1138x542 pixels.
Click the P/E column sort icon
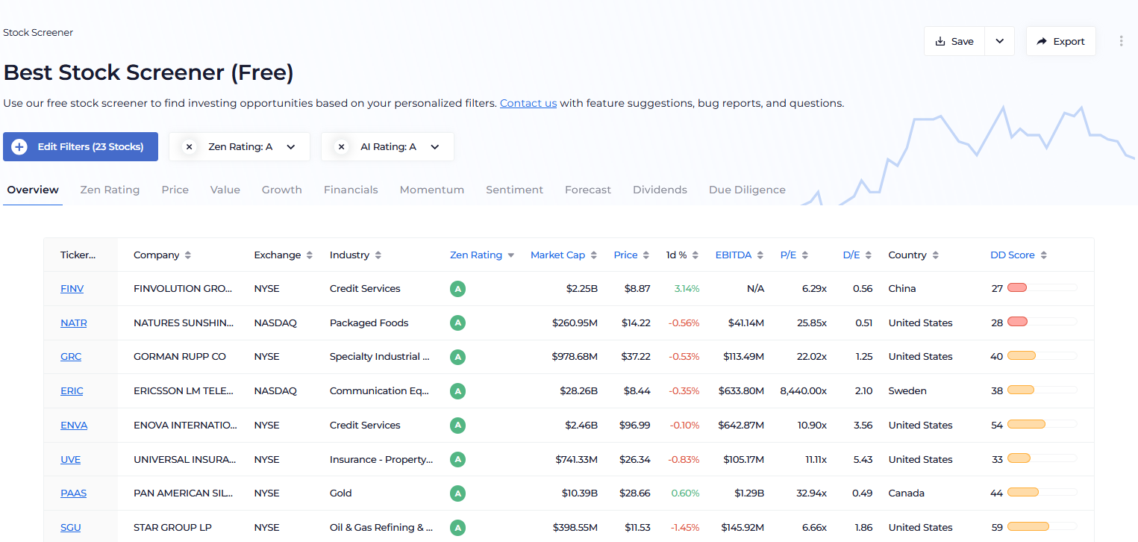805,255
